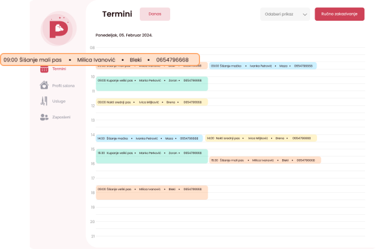Open the 15:30 Kupanje veliki pas appointment

click(152, 157)
